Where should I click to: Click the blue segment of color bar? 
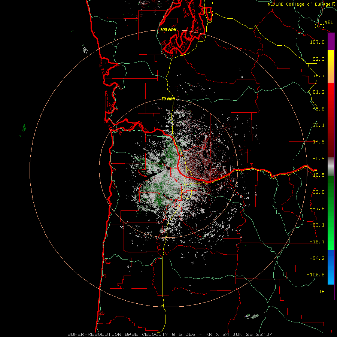[331, 267]
